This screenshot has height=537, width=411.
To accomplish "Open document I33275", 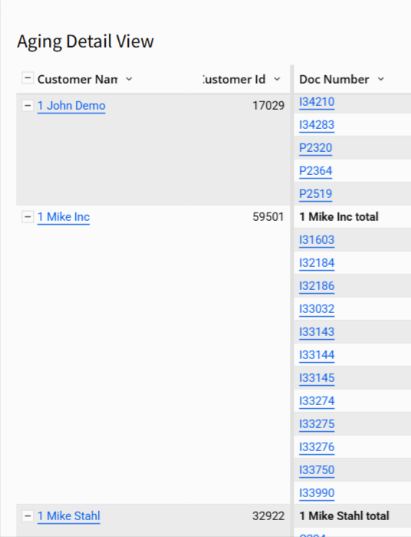I will (317, 423).
